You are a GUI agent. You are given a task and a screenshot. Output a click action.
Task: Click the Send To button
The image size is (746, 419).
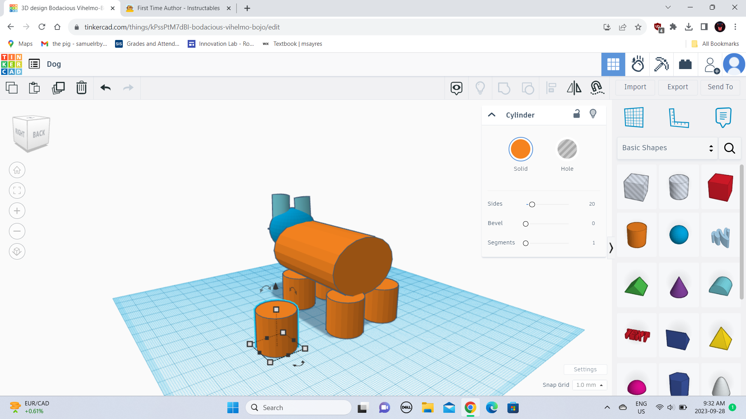coord(720,87)
